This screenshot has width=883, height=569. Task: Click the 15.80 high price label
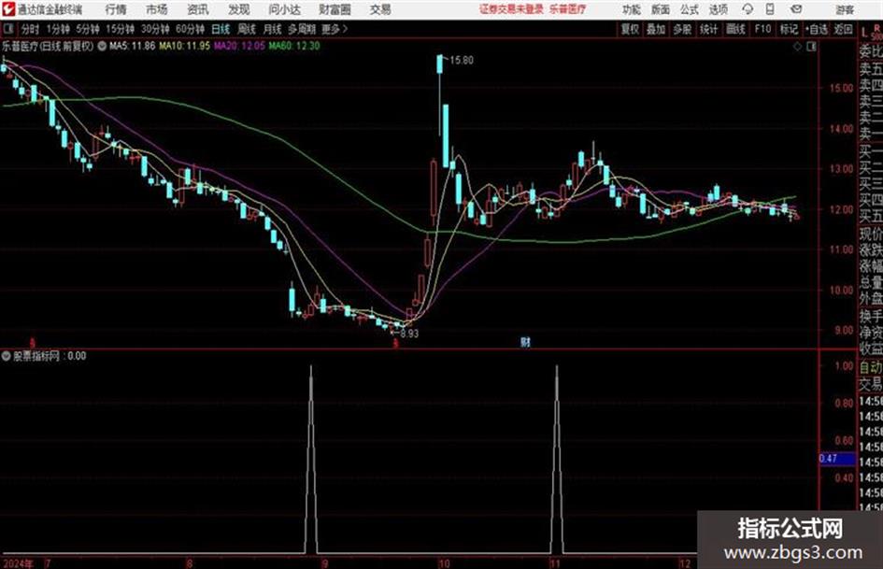(462, 61)
